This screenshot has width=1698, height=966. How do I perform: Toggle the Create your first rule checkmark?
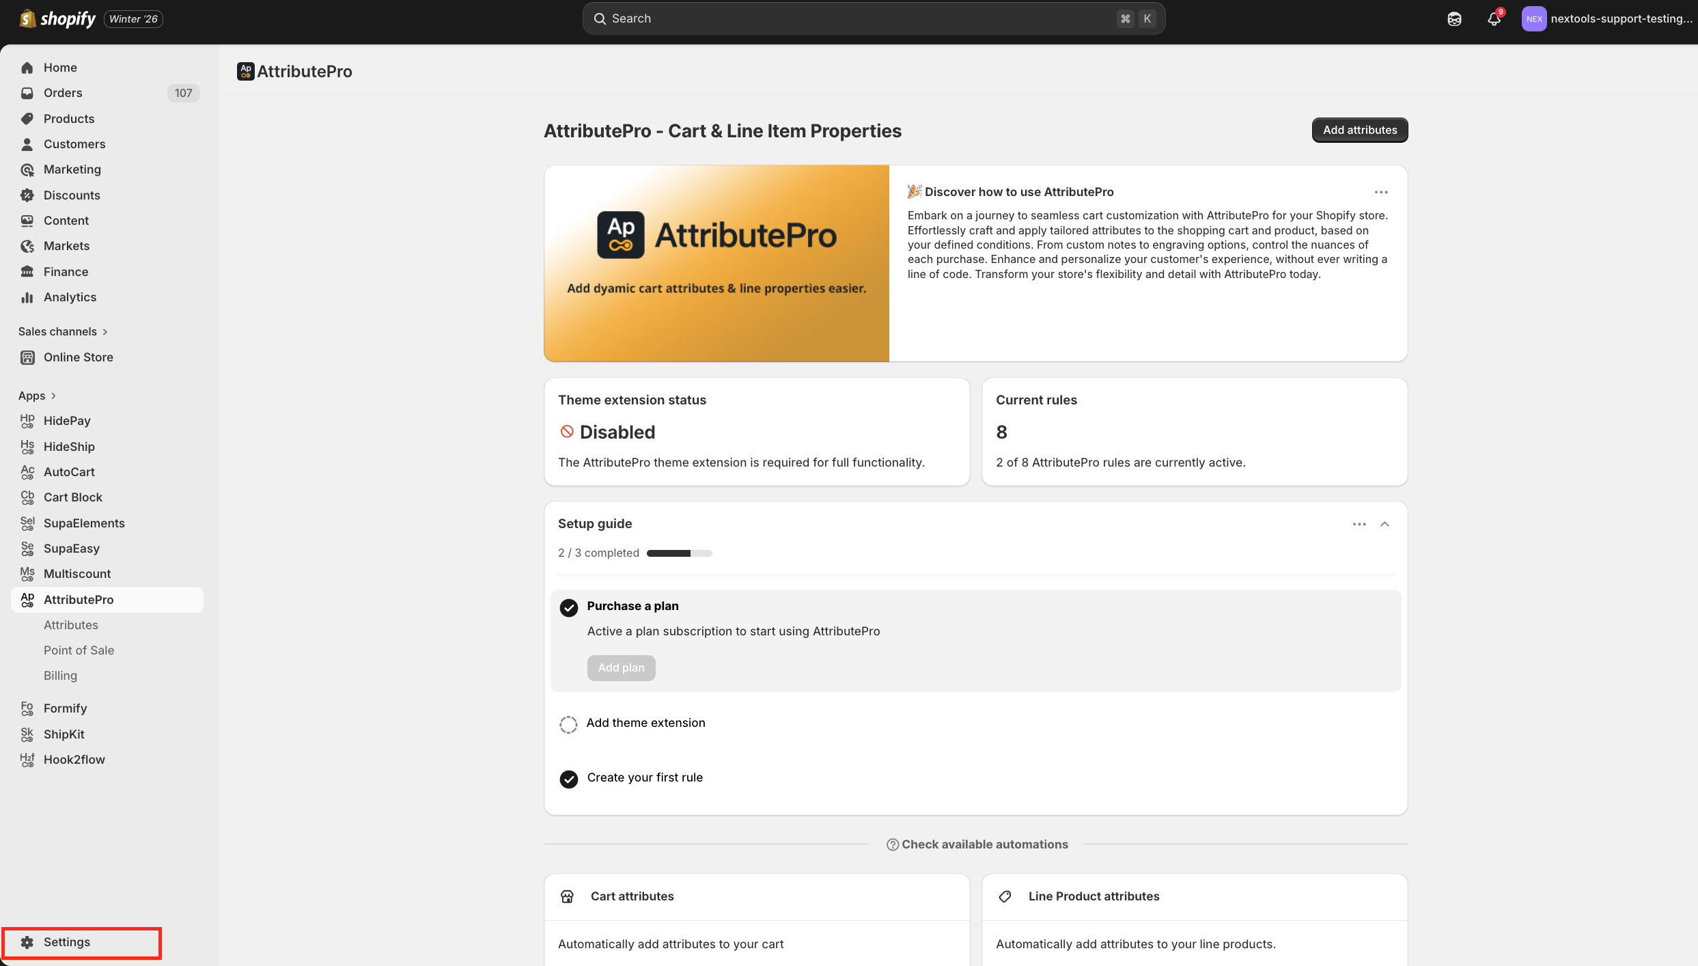[568, 779]
